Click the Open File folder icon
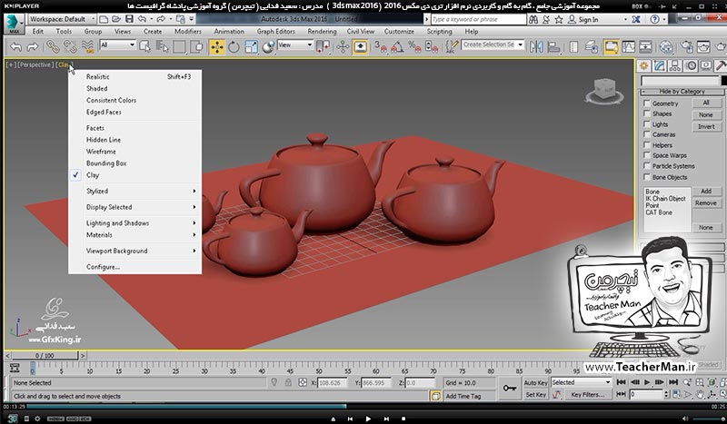Screen dimensions: 727x424 (116, 19)
